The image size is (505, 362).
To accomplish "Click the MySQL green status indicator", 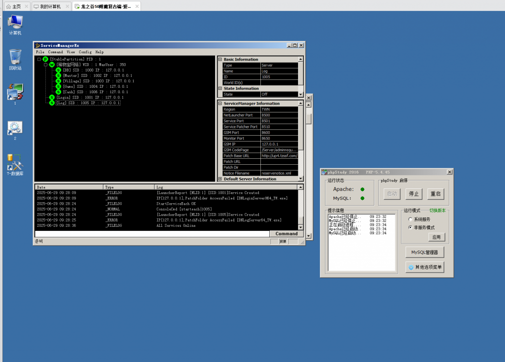I will (362, 198).
